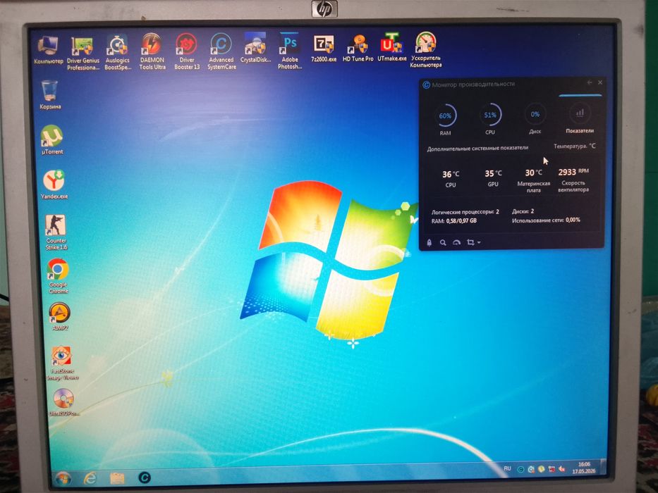Screen dimensions: 658x493
Task: Click the screenshot crop icon in monitor footer
Action: point(471,242)
